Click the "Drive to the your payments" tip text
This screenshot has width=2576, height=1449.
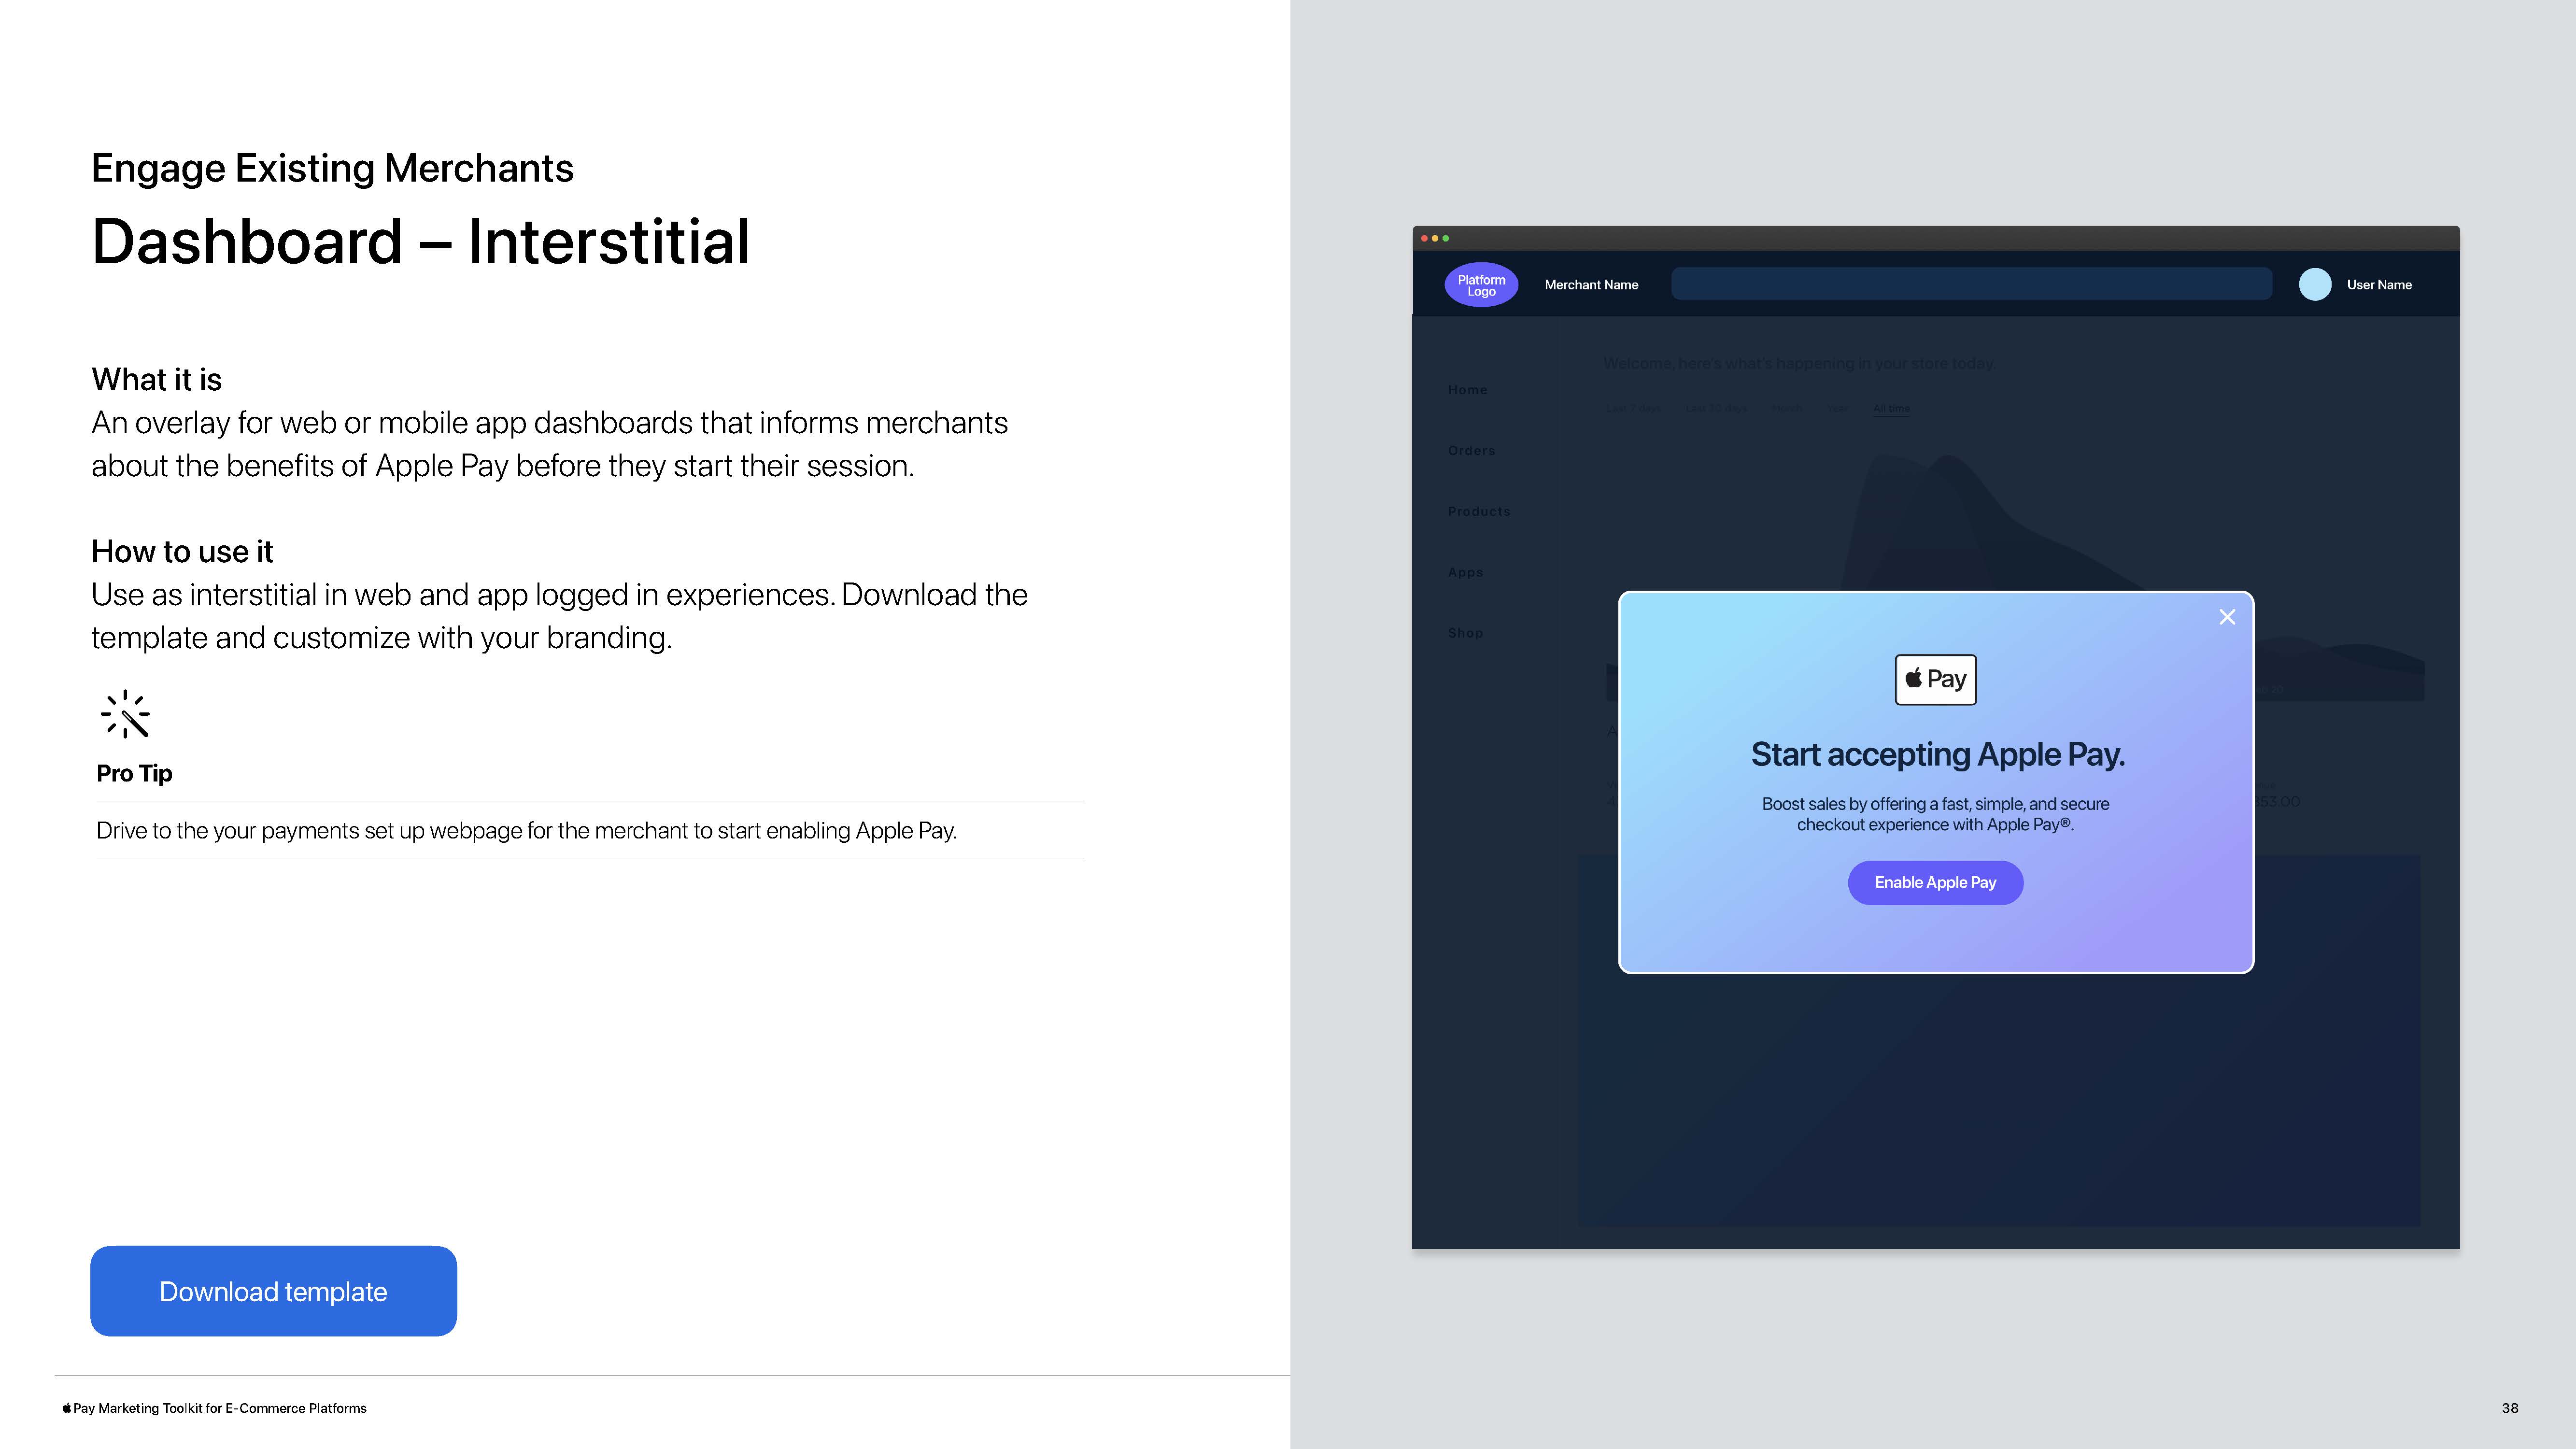526,831
